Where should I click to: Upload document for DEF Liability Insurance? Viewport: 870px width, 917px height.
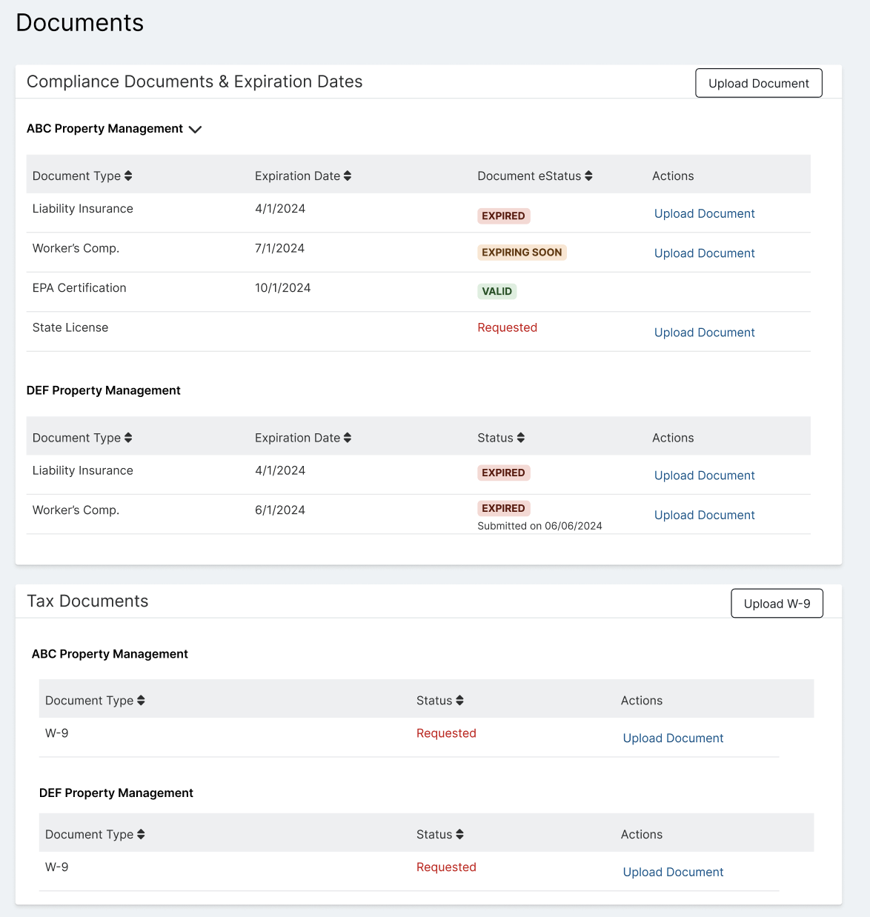[704, 476]
